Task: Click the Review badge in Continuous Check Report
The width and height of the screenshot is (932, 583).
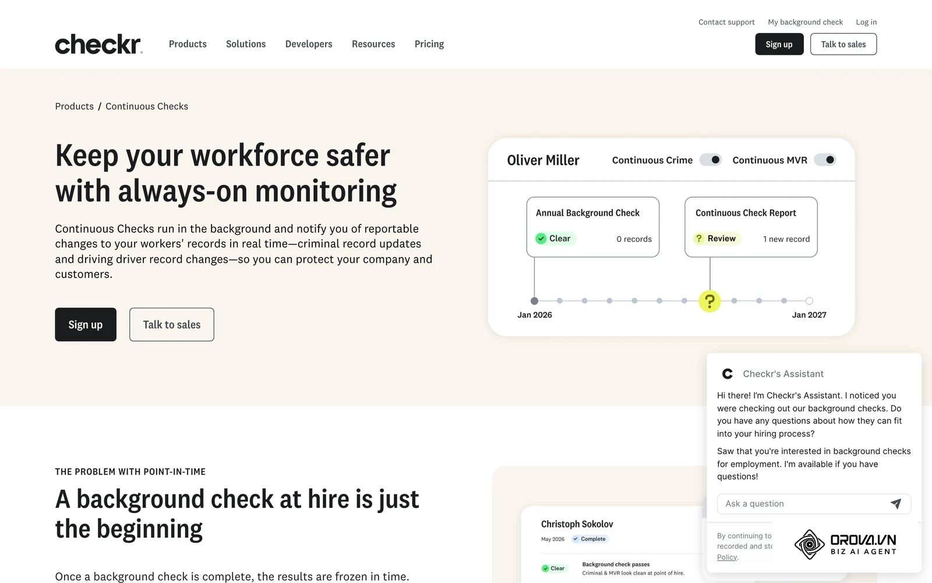Action: point(716,238)
